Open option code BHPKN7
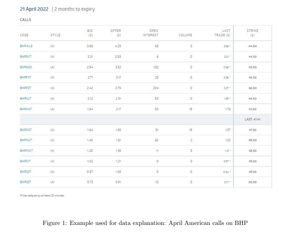This screenshot has height=233, width=281. 26,109
